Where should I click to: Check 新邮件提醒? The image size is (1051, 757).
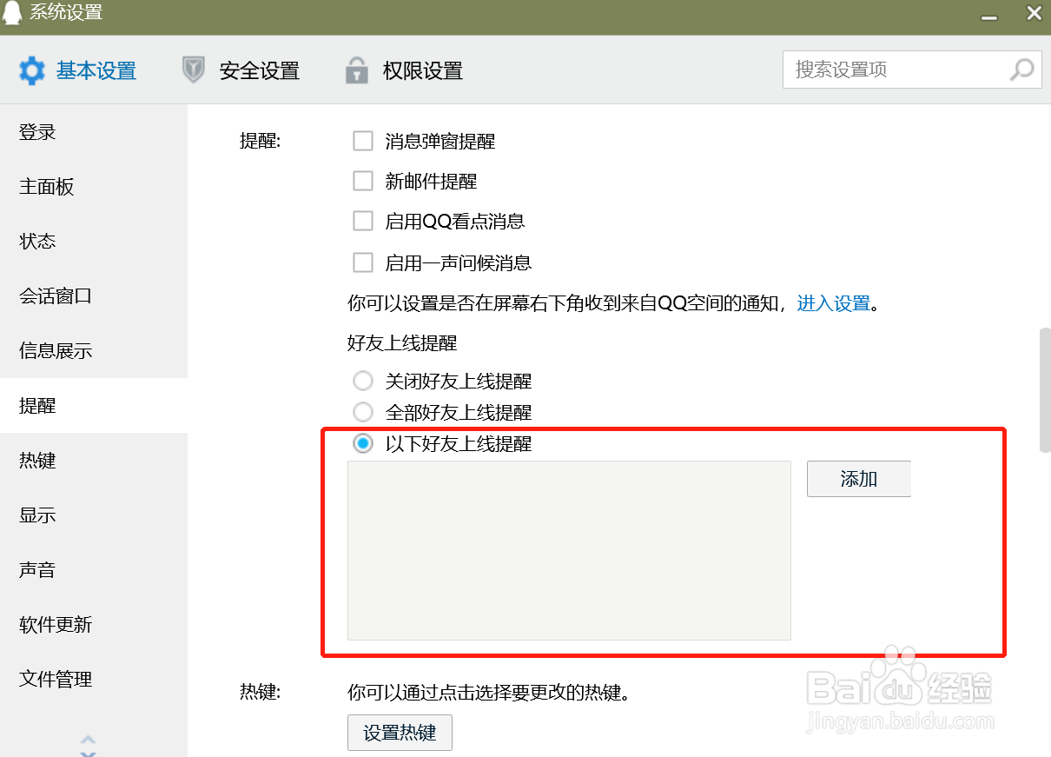click(362, 181)
